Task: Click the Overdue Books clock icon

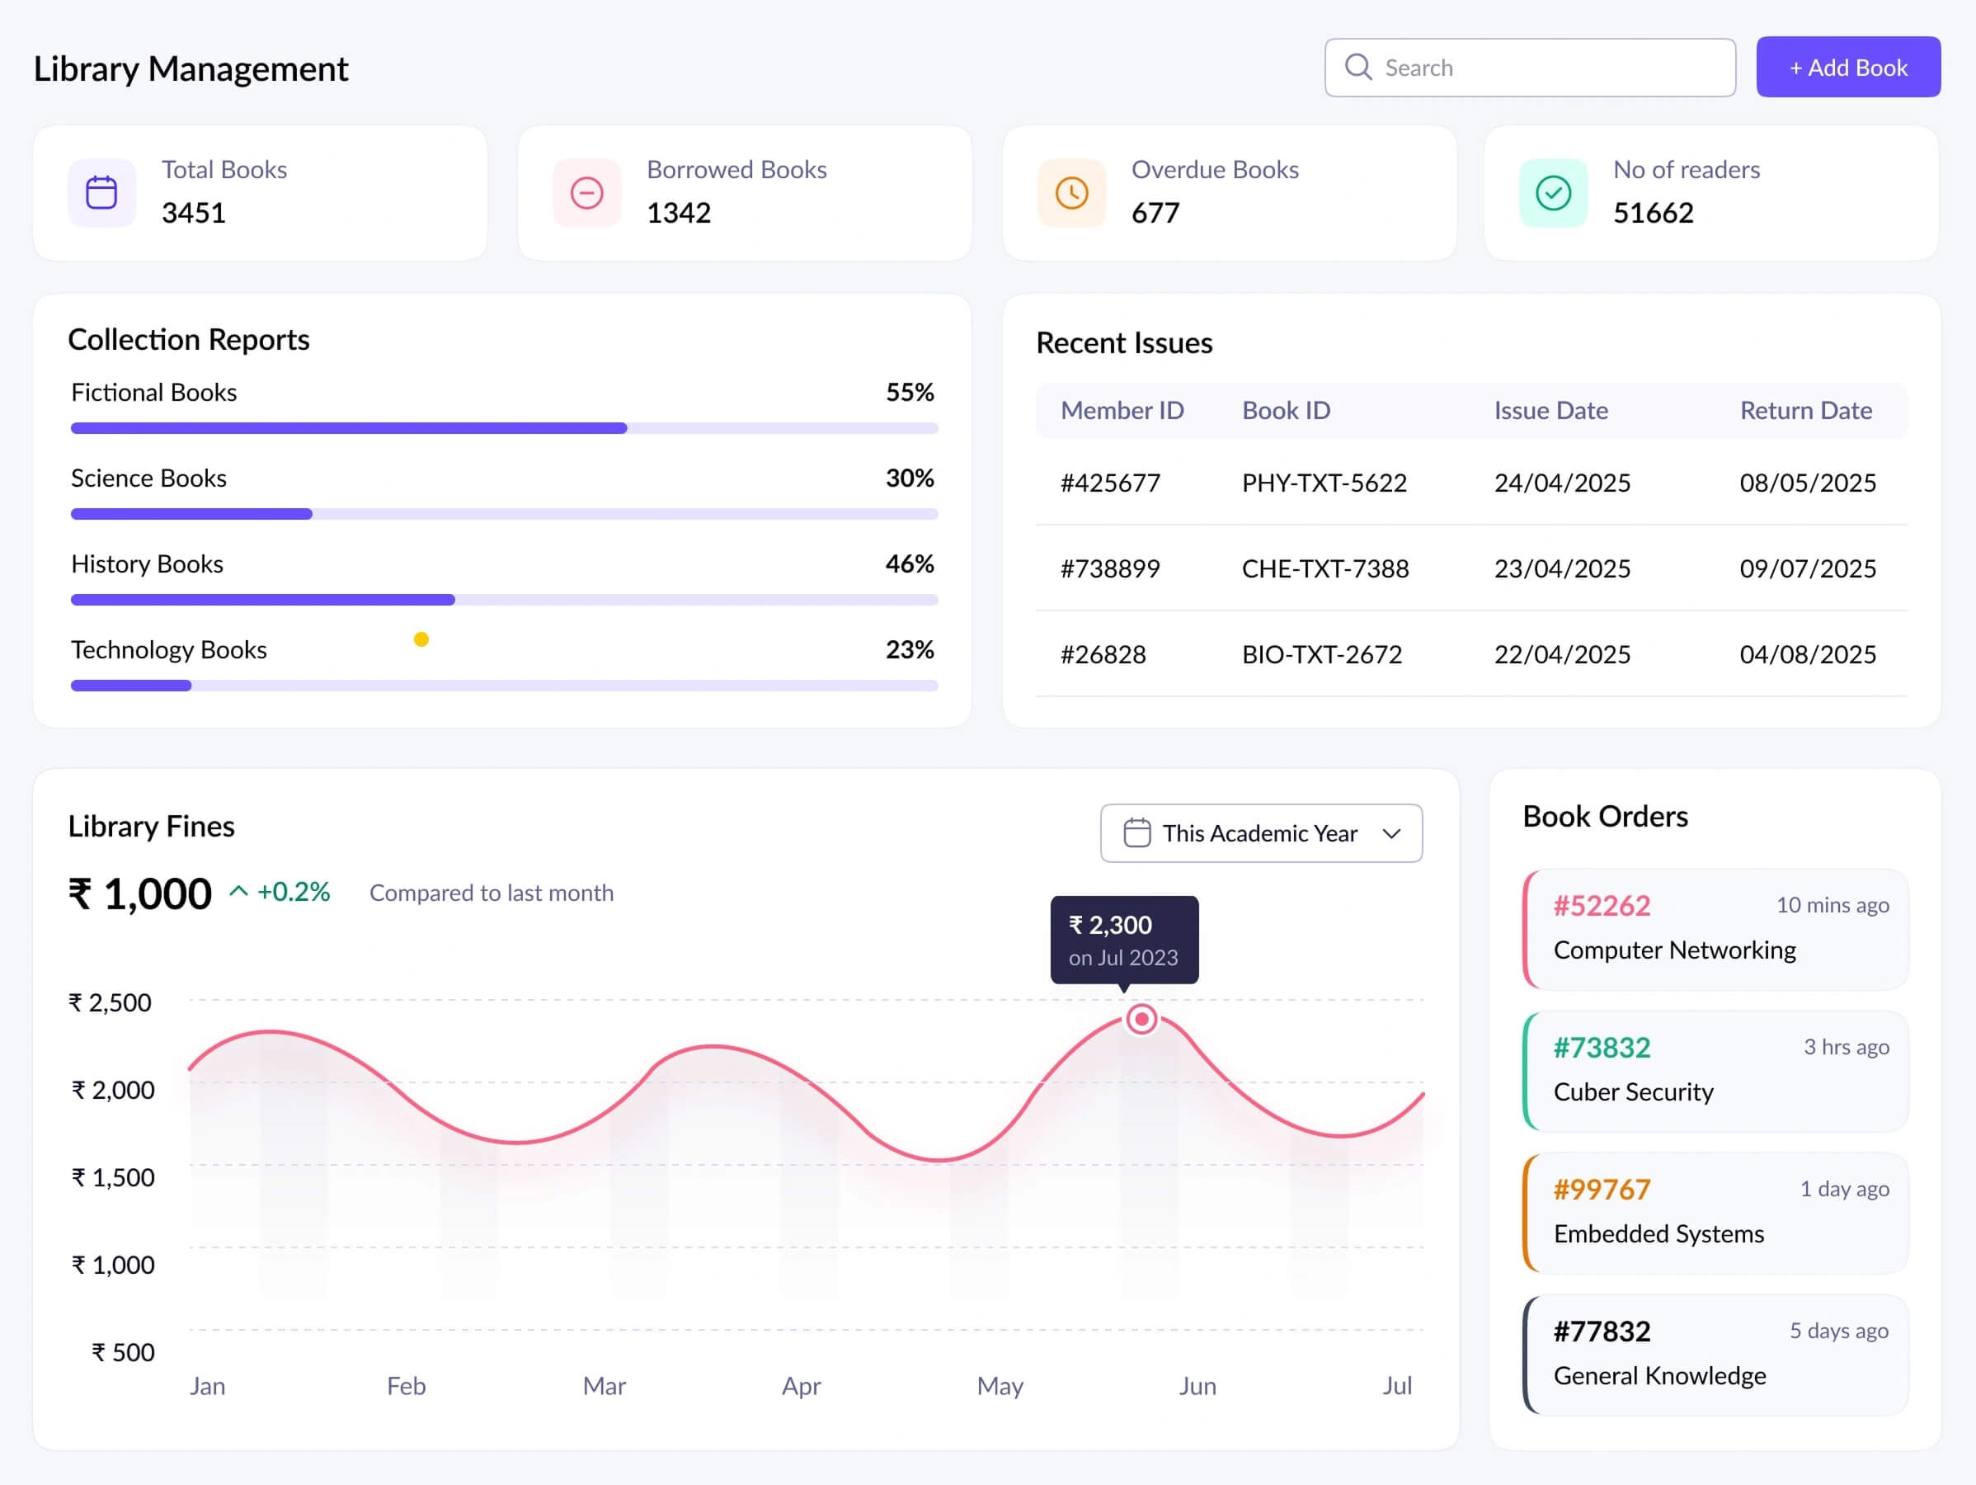Action: 1071,193
